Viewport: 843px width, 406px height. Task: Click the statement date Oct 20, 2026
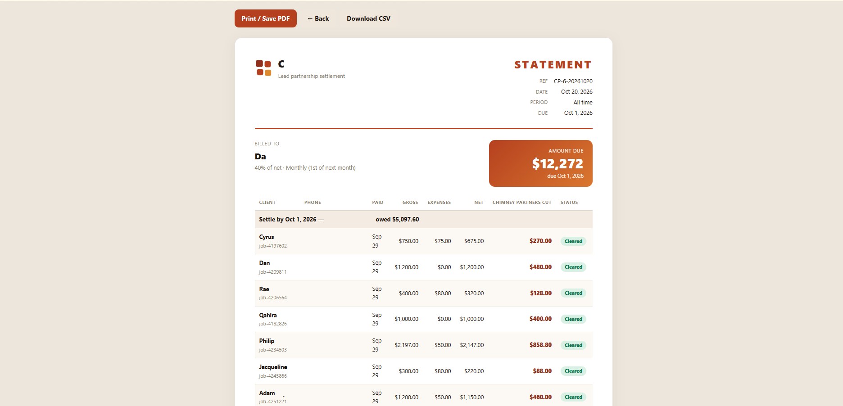(x=576, y=92)
